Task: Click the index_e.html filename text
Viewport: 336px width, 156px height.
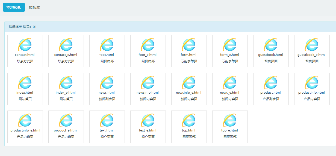Action: 66,93
